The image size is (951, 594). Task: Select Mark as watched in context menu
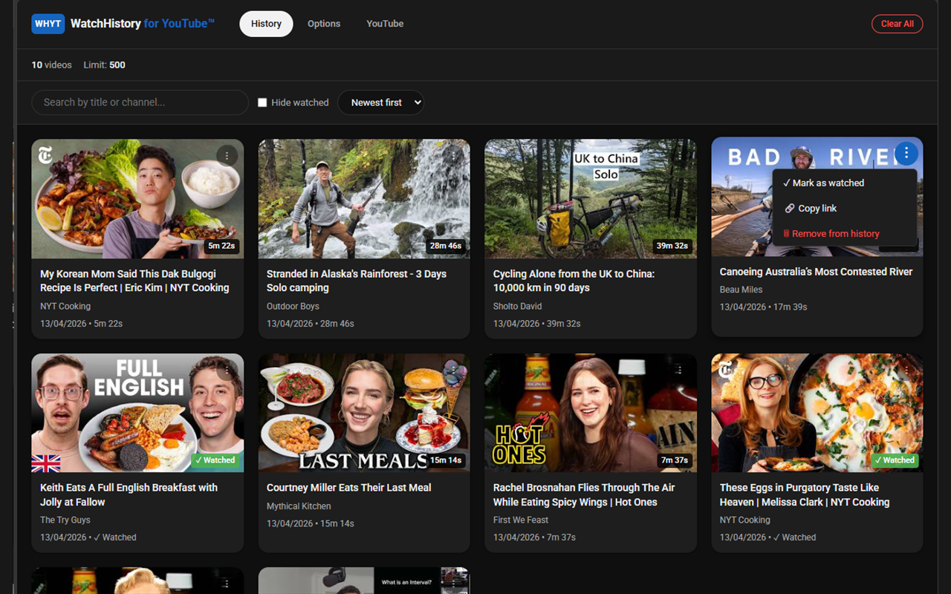(844, 183)
